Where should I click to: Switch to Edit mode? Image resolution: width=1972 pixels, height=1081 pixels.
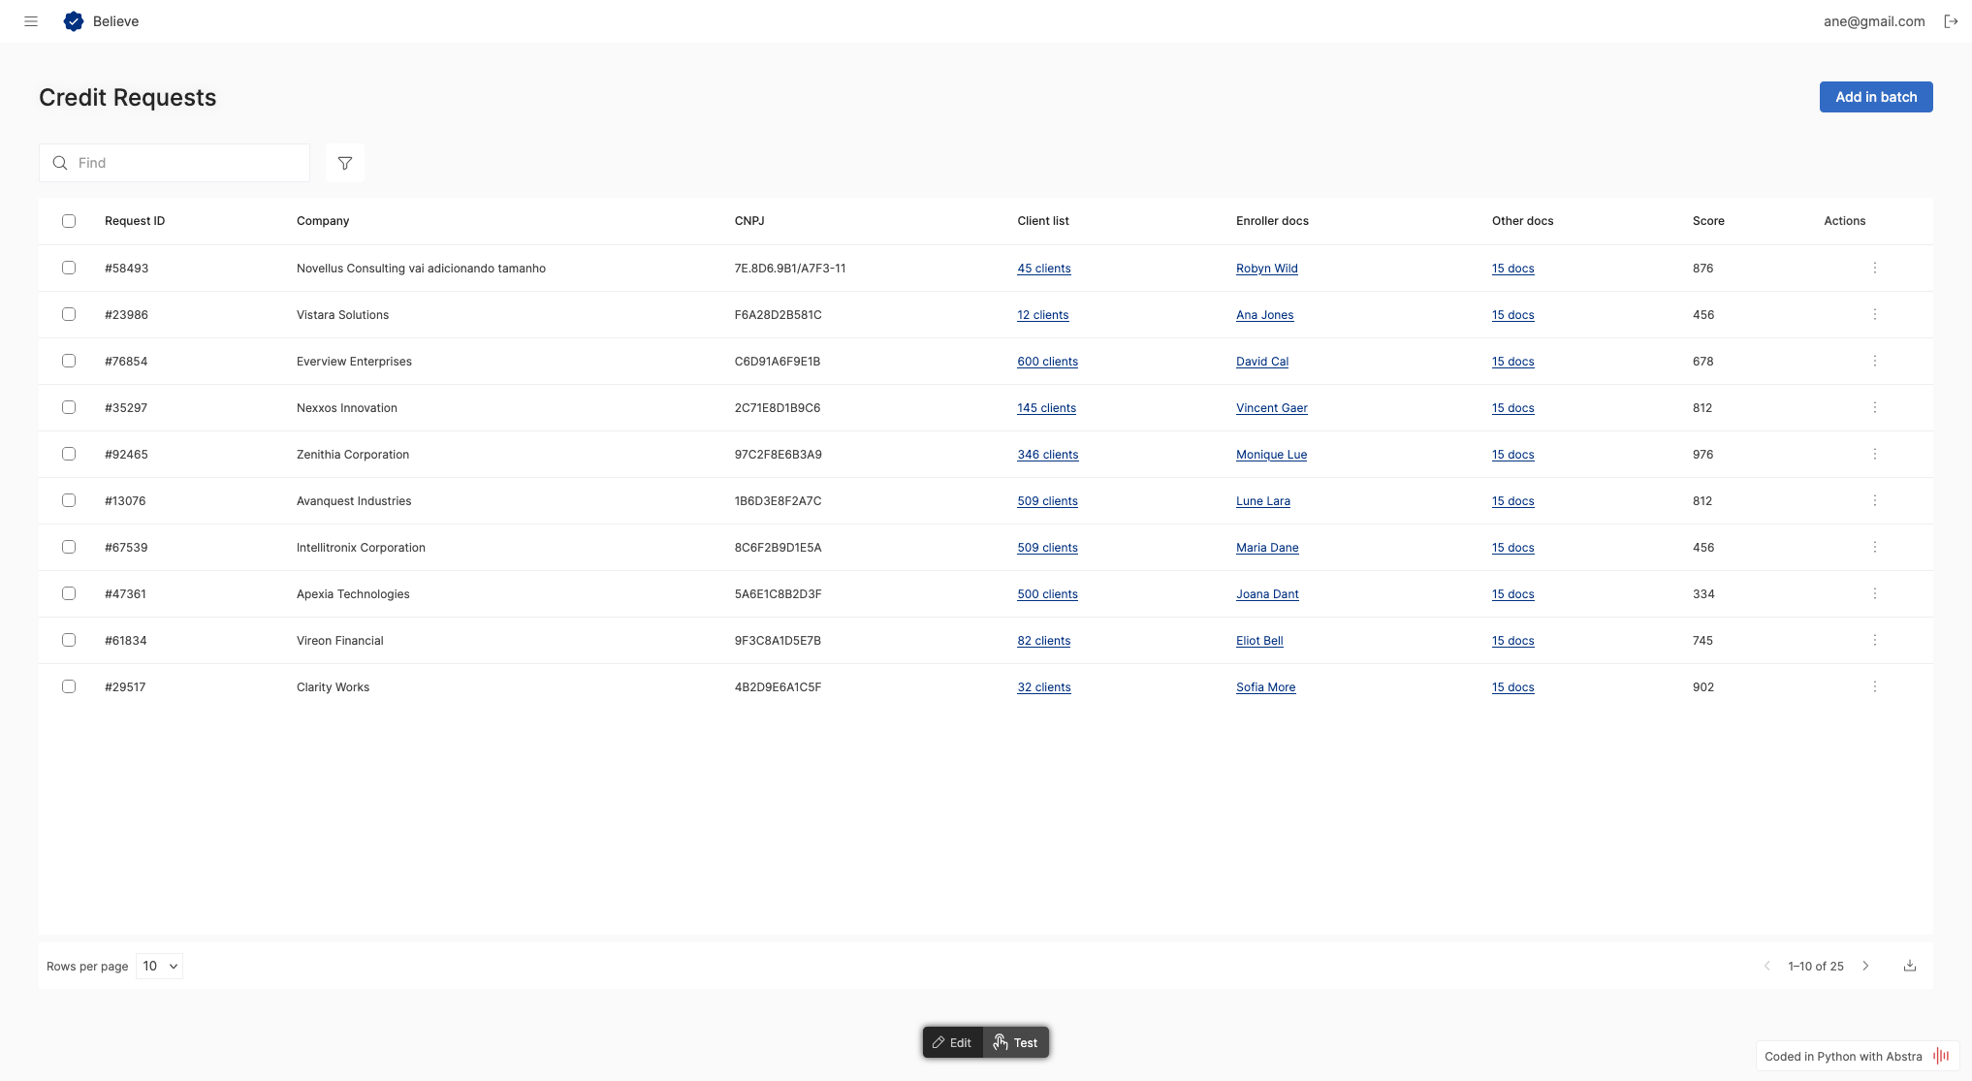tap(952, 1042)
